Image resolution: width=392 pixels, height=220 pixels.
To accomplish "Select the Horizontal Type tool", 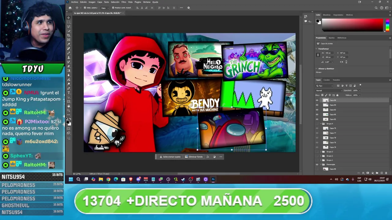I will click(69, 93).
